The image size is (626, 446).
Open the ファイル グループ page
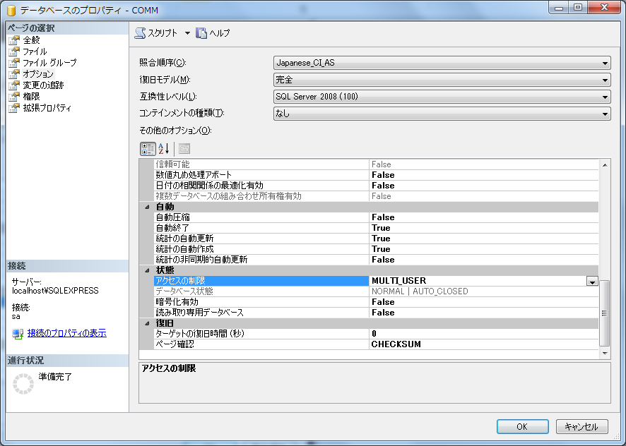49,63
